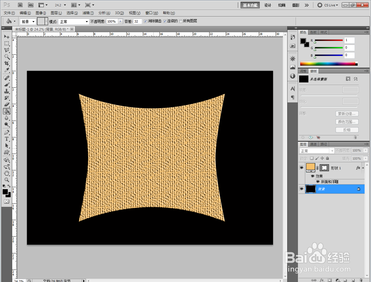Open the Info panel icon
This screenshot has width=371, height=282.
click(x=293, y=76)
